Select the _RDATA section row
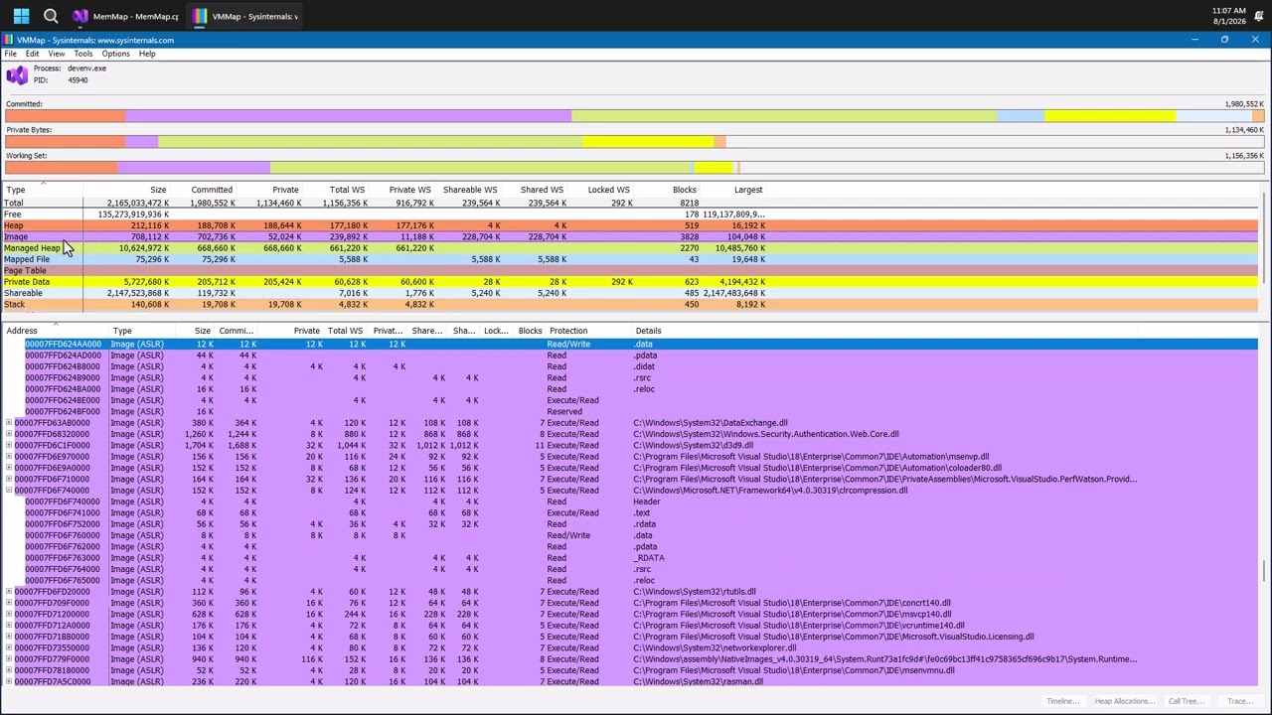 (x=631, y=558)
